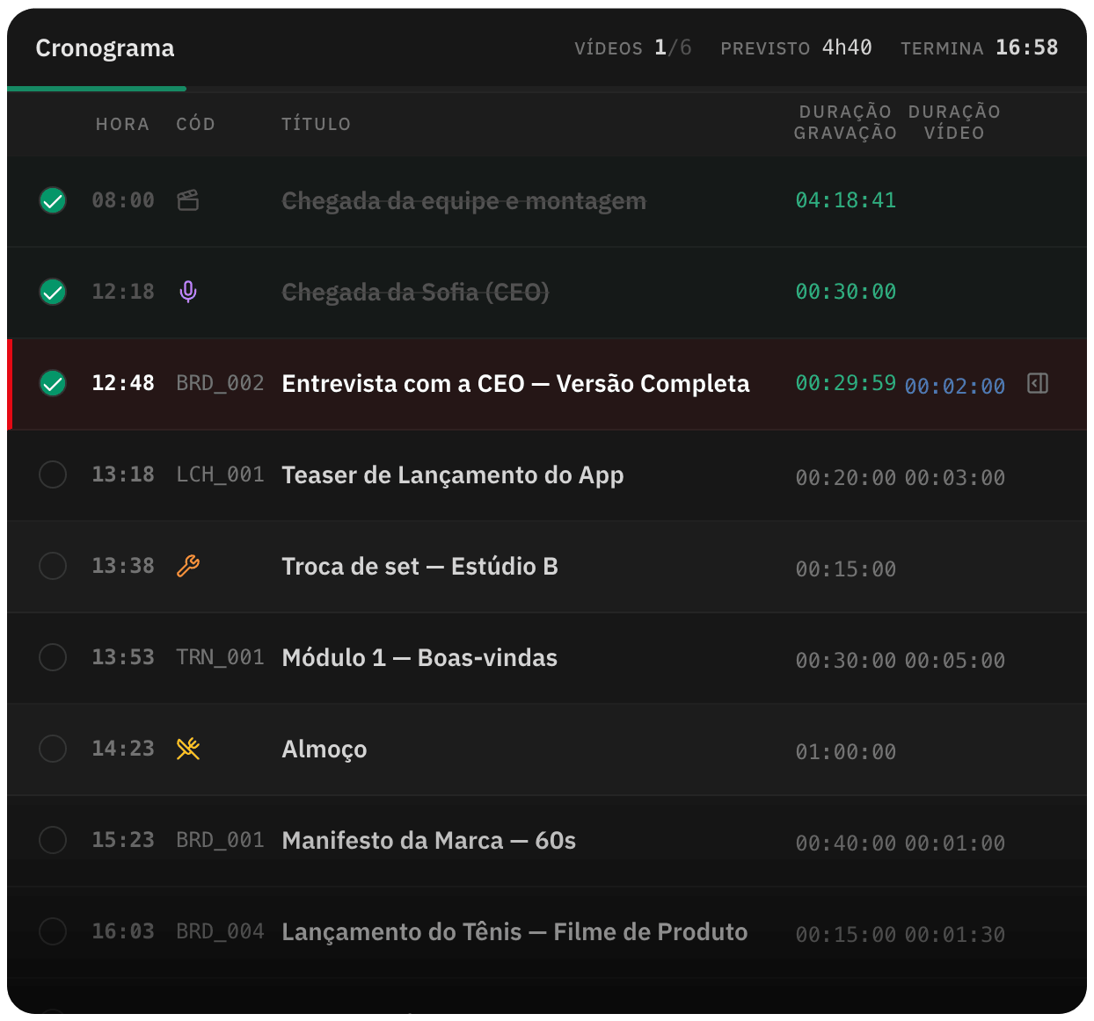This screenshot has width=1094, height=1021.
Task: Select the title Troca de set — Estúdio B
Action: (x=419, y=567)
